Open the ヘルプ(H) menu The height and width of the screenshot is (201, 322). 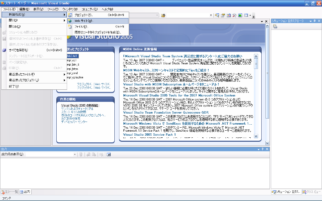point(107,9)
